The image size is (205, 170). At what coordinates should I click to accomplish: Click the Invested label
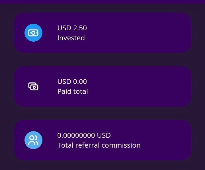(x=71, y=38)
